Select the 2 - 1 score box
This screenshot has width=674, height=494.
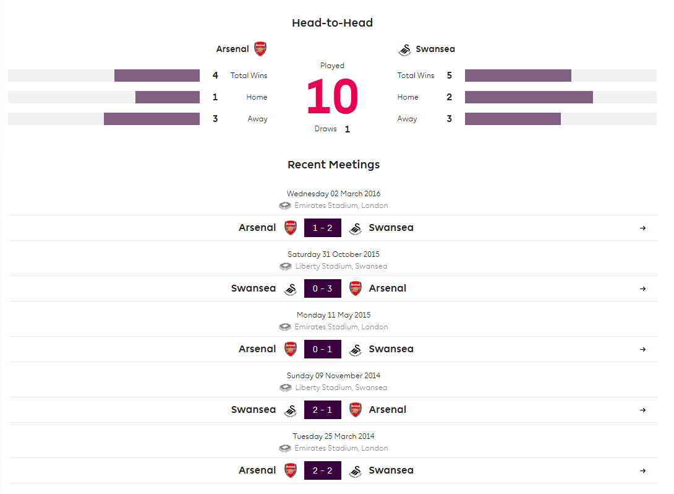pyautogui.click(x=322, y=410)
